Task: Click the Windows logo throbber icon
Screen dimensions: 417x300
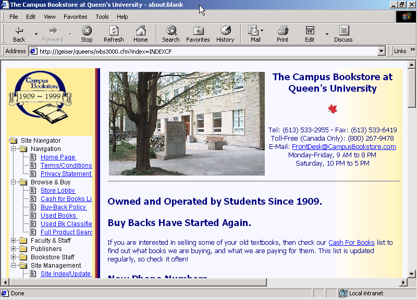Action: (x=406, y=17)
